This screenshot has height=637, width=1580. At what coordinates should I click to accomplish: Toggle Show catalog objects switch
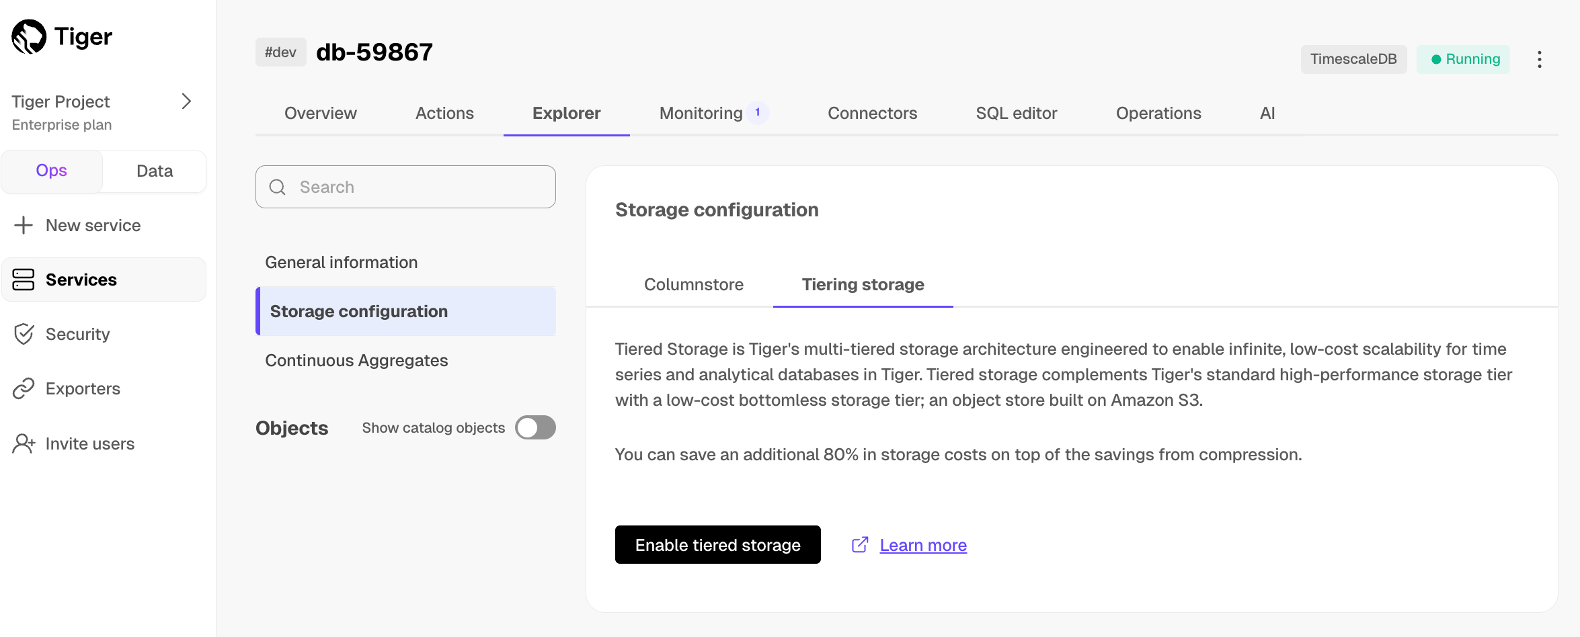(x=535, y=427)
